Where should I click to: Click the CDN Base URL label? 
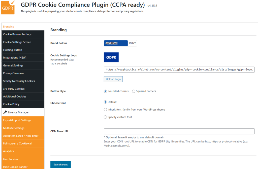click(x=59, y=131)
